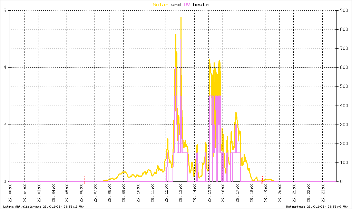Click the violet "UV" word in the title
This screenshot has width=352, height=209.
click(x=187, y=4)
